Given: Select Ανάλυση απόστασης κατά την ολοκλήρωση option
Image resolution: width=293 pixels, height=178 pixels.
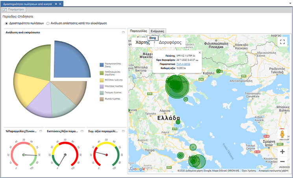Looking at the screenshot, I should [48, 23].
